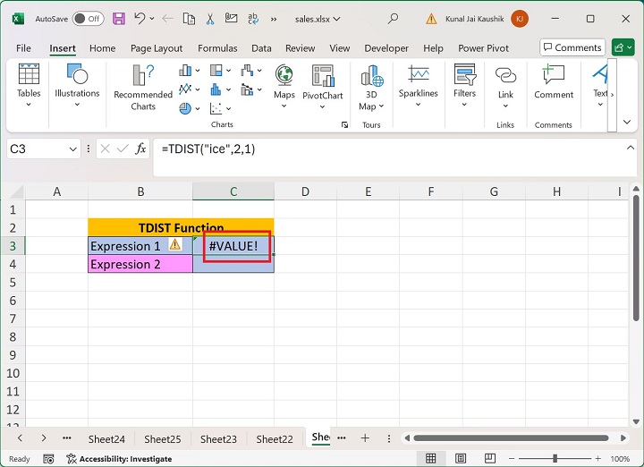Click in the formula bar text
Screen dimensions: 644x467
[x=208, y=149]
